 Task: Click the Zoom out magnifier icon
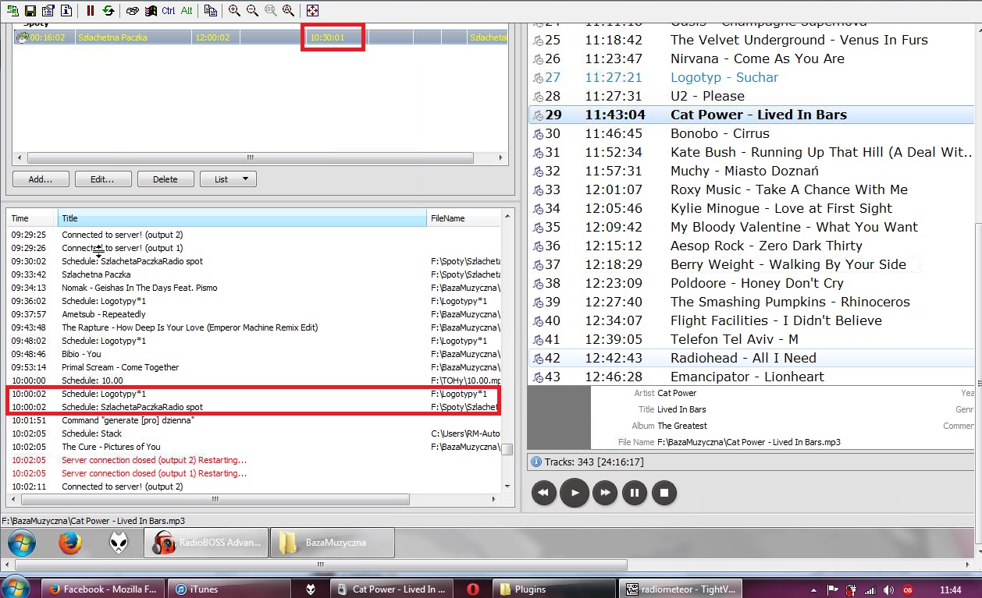[x=252, y=11]
